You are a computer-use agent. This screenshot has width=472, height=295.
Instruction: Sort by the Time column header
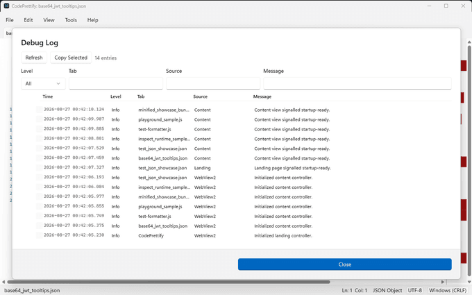click(x=48, y=96)
